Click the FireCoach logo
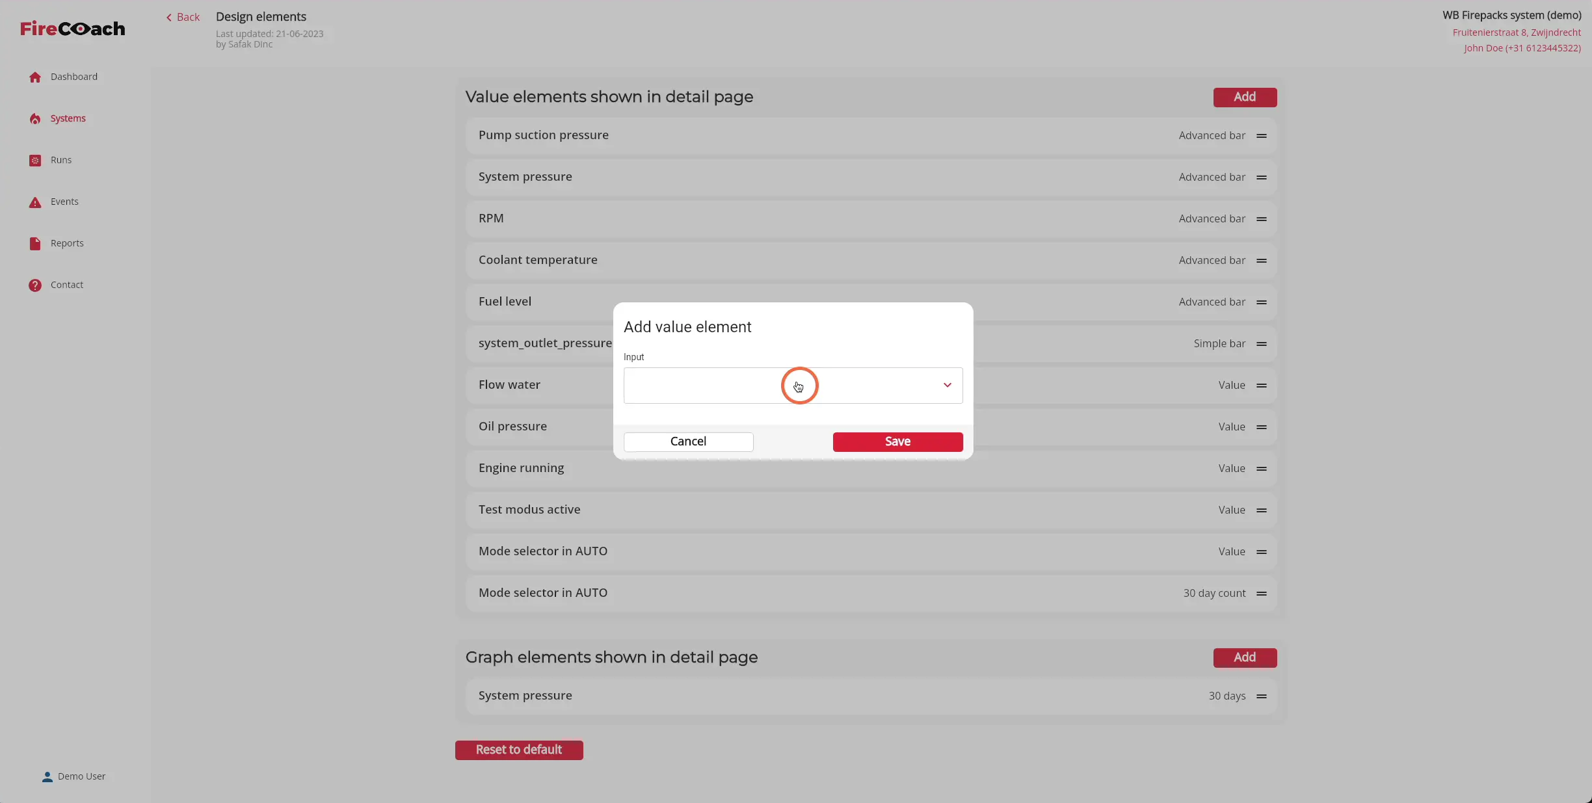 coord(73,29)
